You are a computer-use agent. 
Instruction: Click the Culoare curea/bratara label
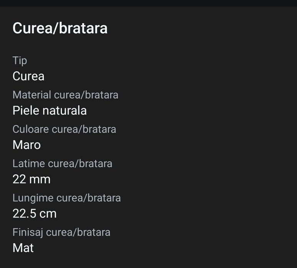tap(64, 129)
